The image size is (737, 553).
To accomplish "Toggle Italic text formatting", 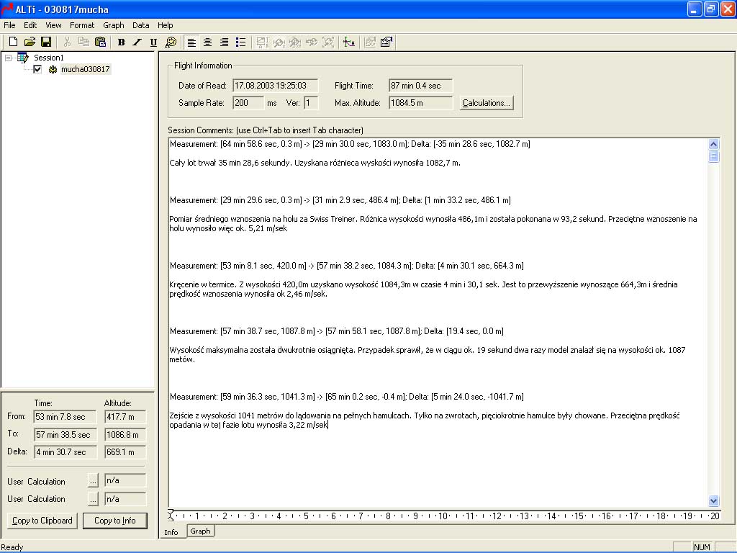I will coord(137,42).
